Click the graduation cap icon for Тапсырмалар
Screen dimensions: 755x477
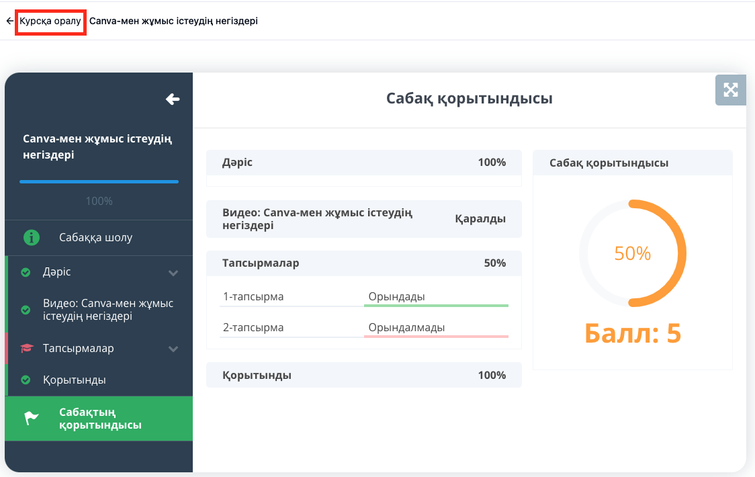click(x=27, y=348)
